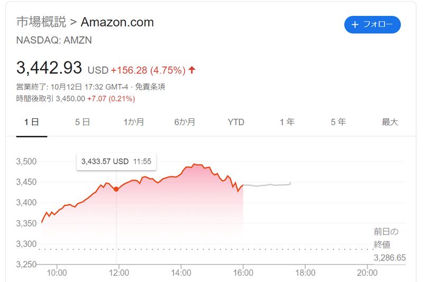Click the orange data point dot on the chart
423x282 pixels.
[116, 190]
